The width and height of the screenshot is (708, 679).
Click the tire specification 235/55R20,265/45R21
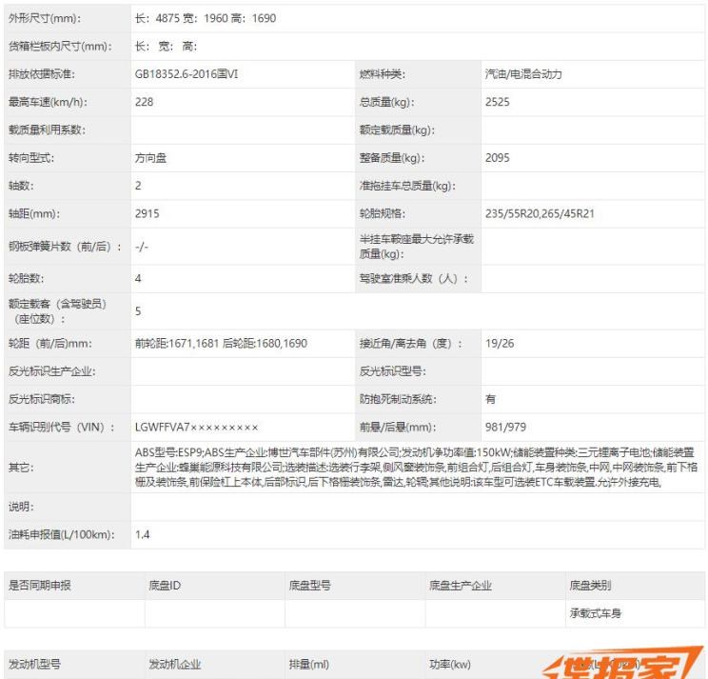click(x=540, y=214)
